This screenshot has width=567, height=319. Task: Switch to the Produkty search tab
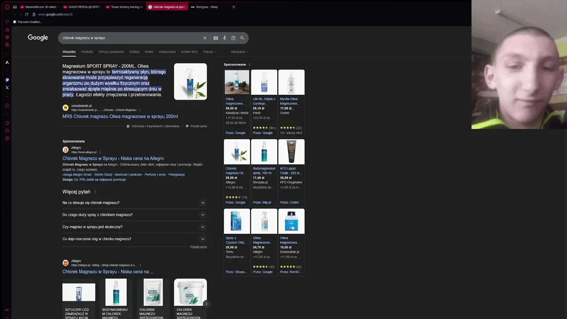point(87,52)
